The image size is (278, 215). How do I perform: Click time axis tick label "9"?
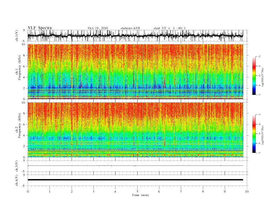point(225,191)
